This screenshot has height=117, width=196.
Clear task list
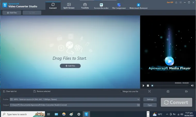10,91
